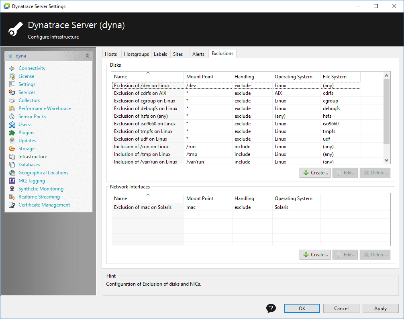Apply the configuration changes
The height and width of the screenshot is (319, 404).
point(380,309)
